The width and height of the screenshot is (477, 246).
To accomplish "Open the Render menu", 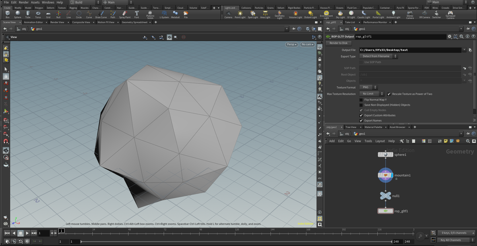I will 24,2.
